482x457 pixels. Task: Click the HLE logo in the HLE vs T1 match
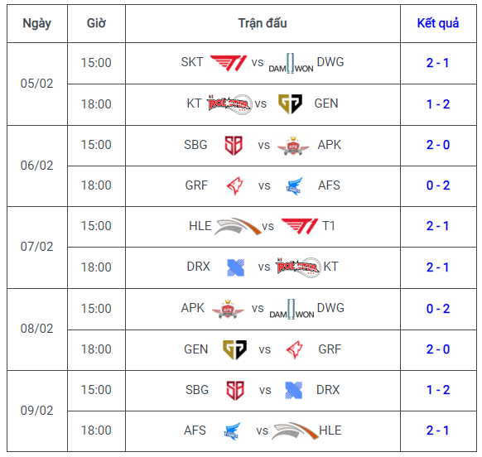[238, 227]
